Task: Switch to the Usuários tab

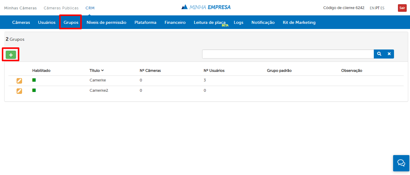Action: [47, 22]
